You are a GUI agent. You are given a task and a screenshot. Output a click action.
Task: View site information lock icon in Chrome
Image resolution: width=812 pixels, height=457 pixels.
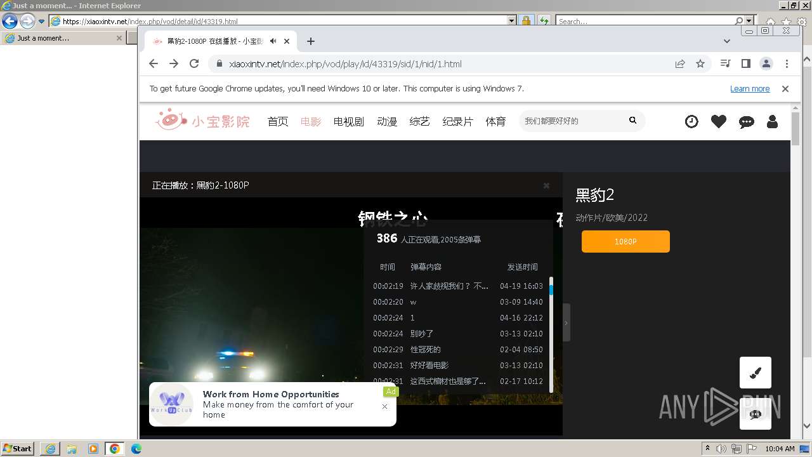(x=219, y=63)
